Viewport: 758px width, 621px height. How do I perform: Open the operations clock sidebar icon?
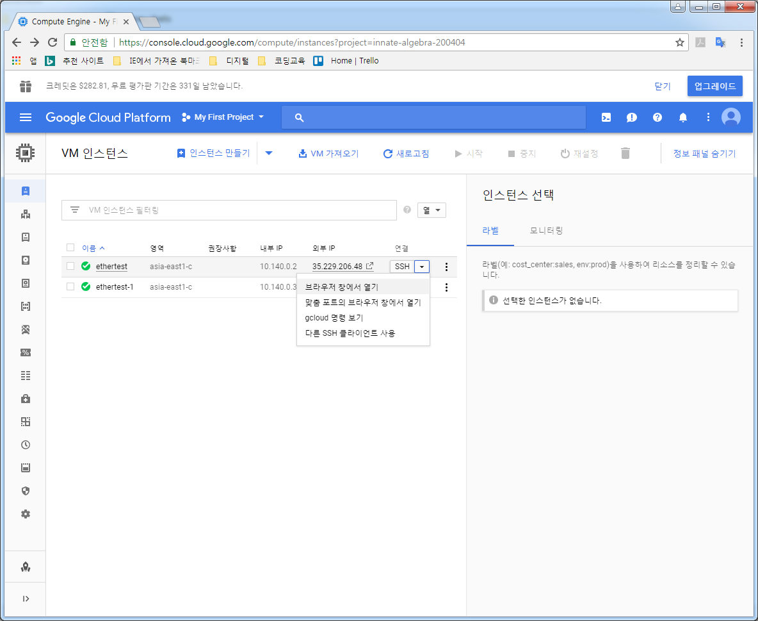click(26, 445)
